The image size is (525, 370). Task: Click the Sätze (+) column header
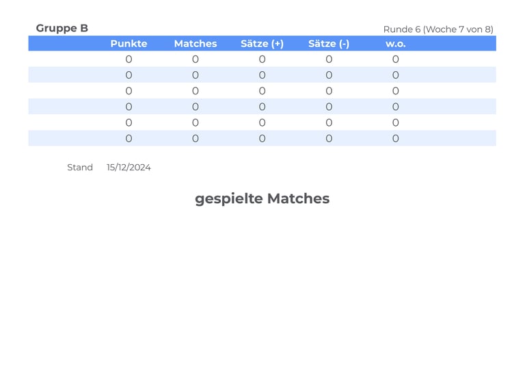click(x=262, y=44)
